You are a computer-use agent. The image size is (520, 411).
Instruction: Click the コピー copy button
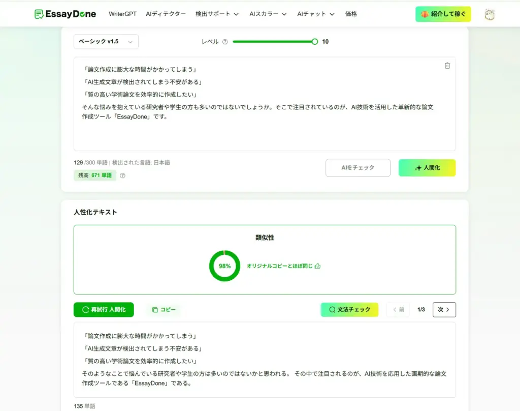click(164, 310)
